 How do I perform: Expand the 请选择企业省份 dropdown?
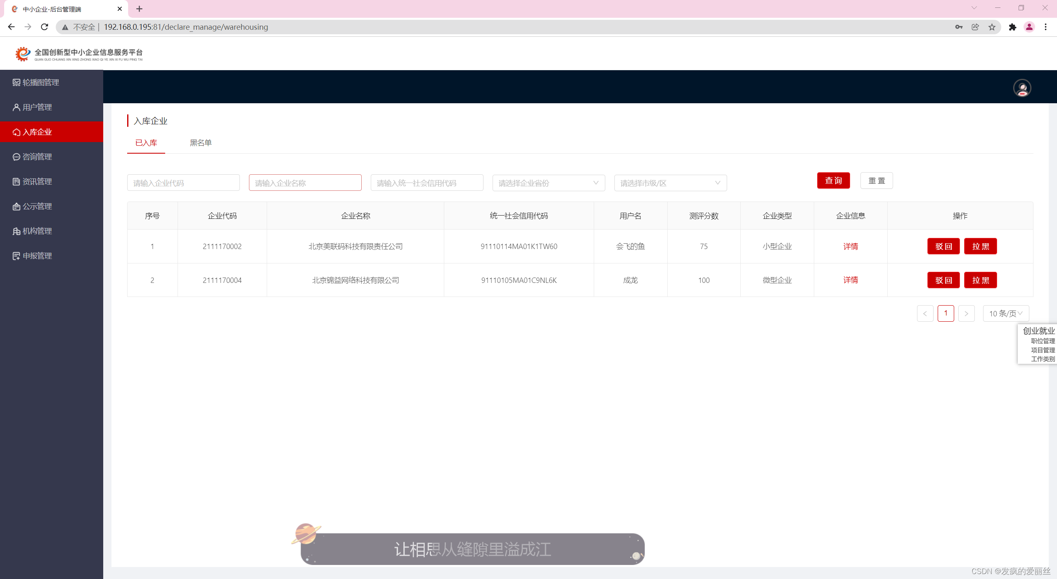[x=548, y=183]
